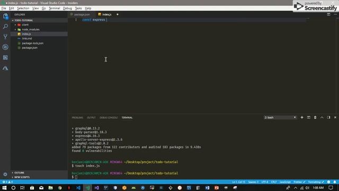The image size is (339, 191).
Task: Click the Prettier status bar item
Action: coord(299,182)
